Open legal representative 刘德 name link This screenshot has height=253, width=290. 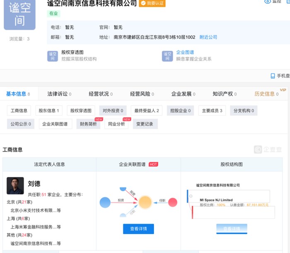point(34,184)
